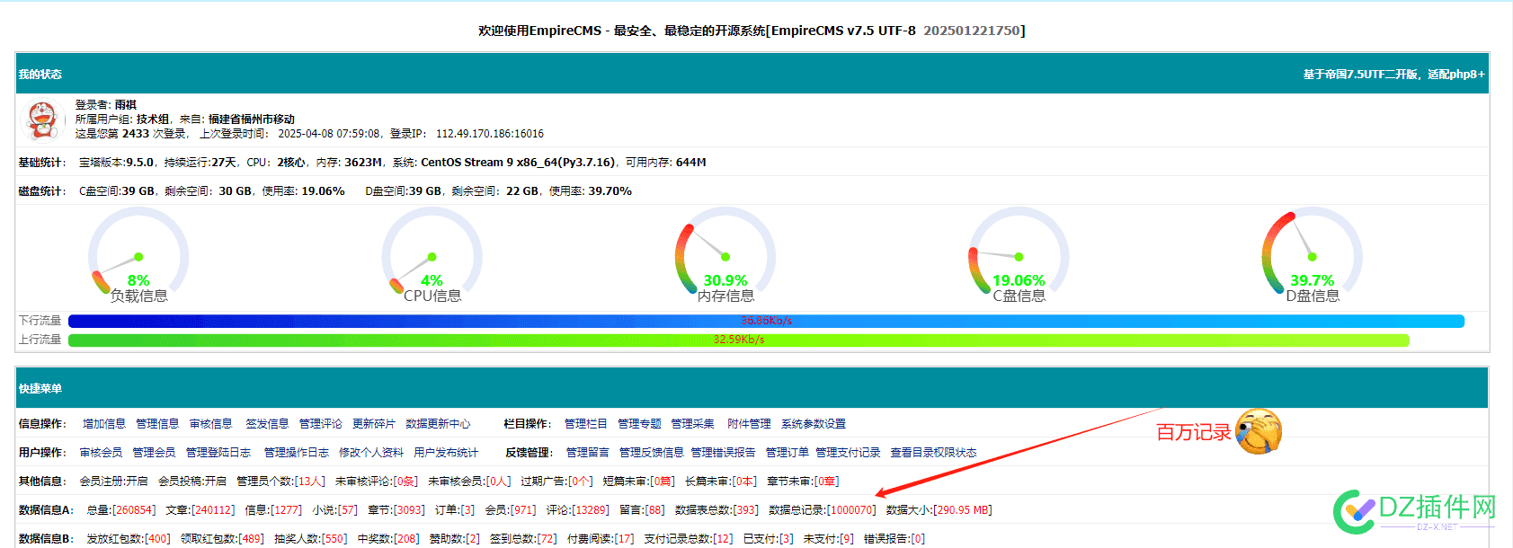Image resolution: width=1513 pixels, height=548 pixels.
Task: Click the 数据总记录 [1000070] value
Action: (850, 510)
